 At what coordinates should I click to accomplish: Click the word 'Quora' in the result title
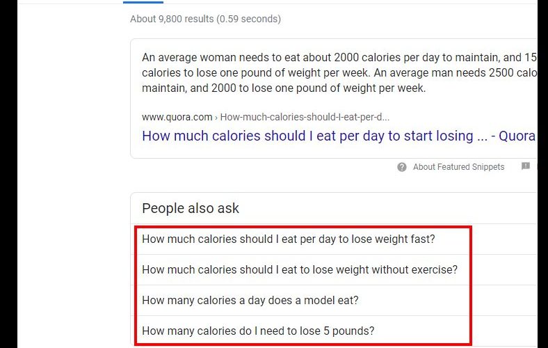(x=517, y=136)
